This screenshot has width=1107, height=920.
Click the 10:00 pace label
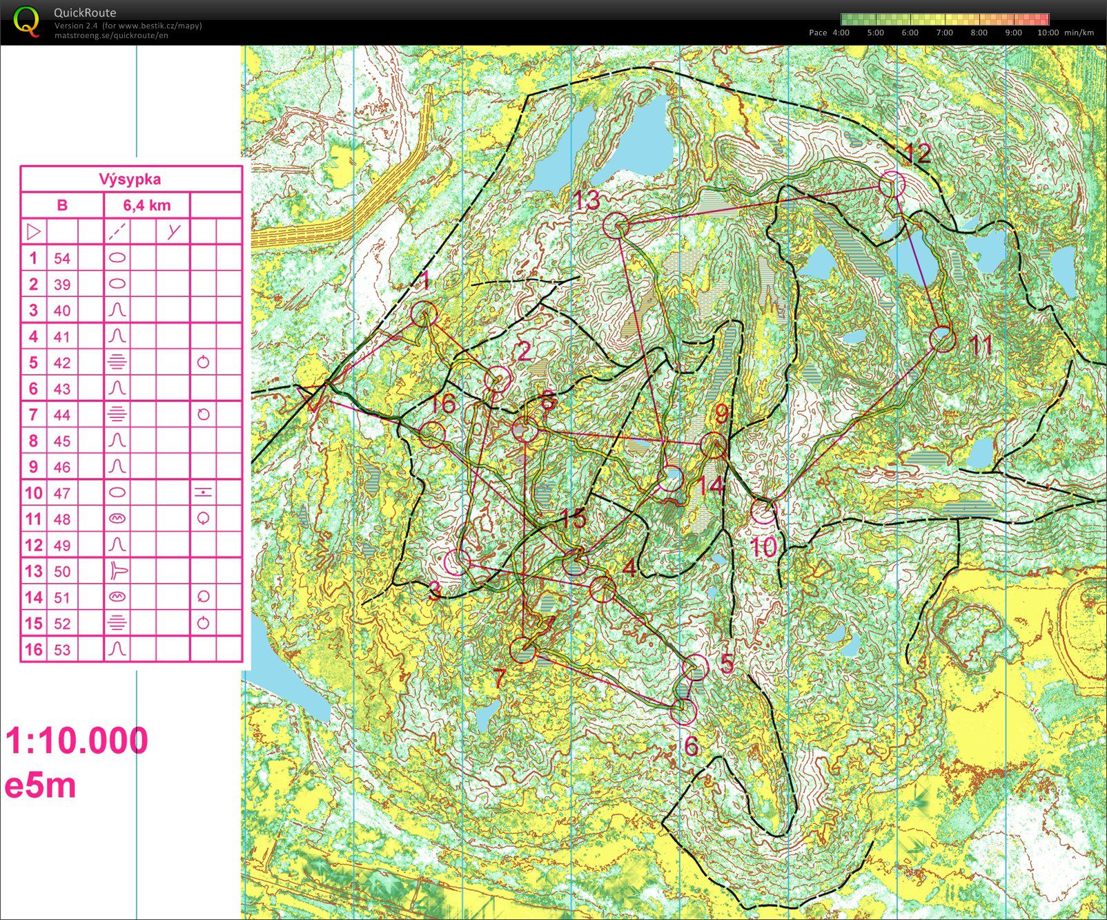[x=1048, y=32]
